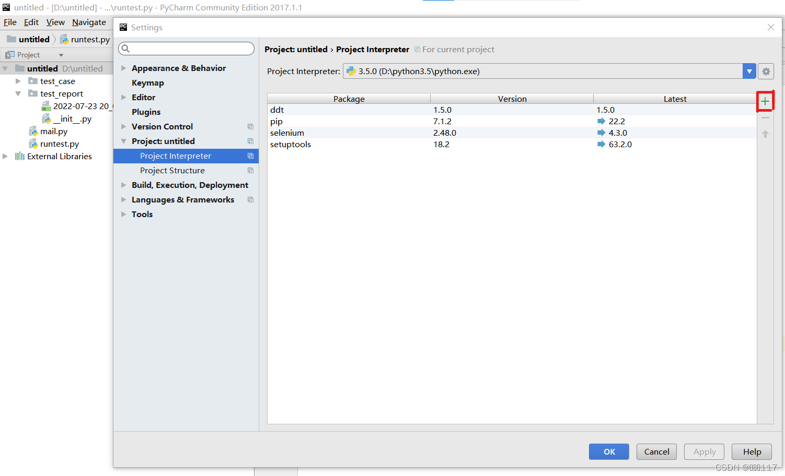Click the green plus to install a package

(765, 101)
